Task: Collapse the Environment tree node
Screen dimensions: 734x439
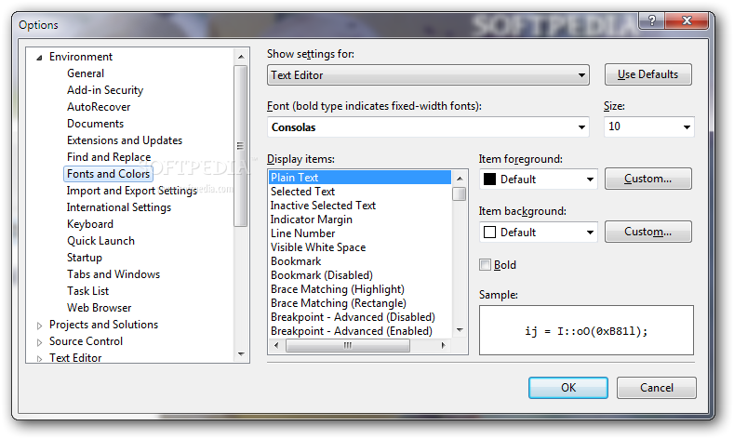Action: coord(40,58)
